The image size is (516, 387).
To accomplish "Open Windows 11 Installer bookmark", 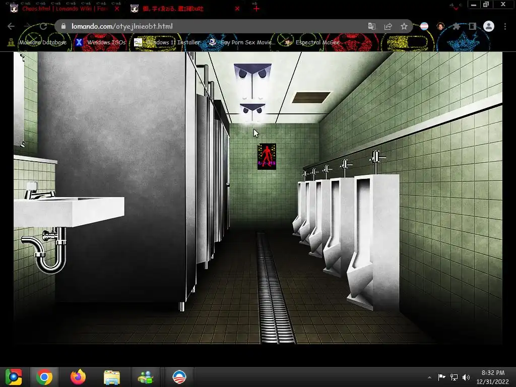I will 167,42.
